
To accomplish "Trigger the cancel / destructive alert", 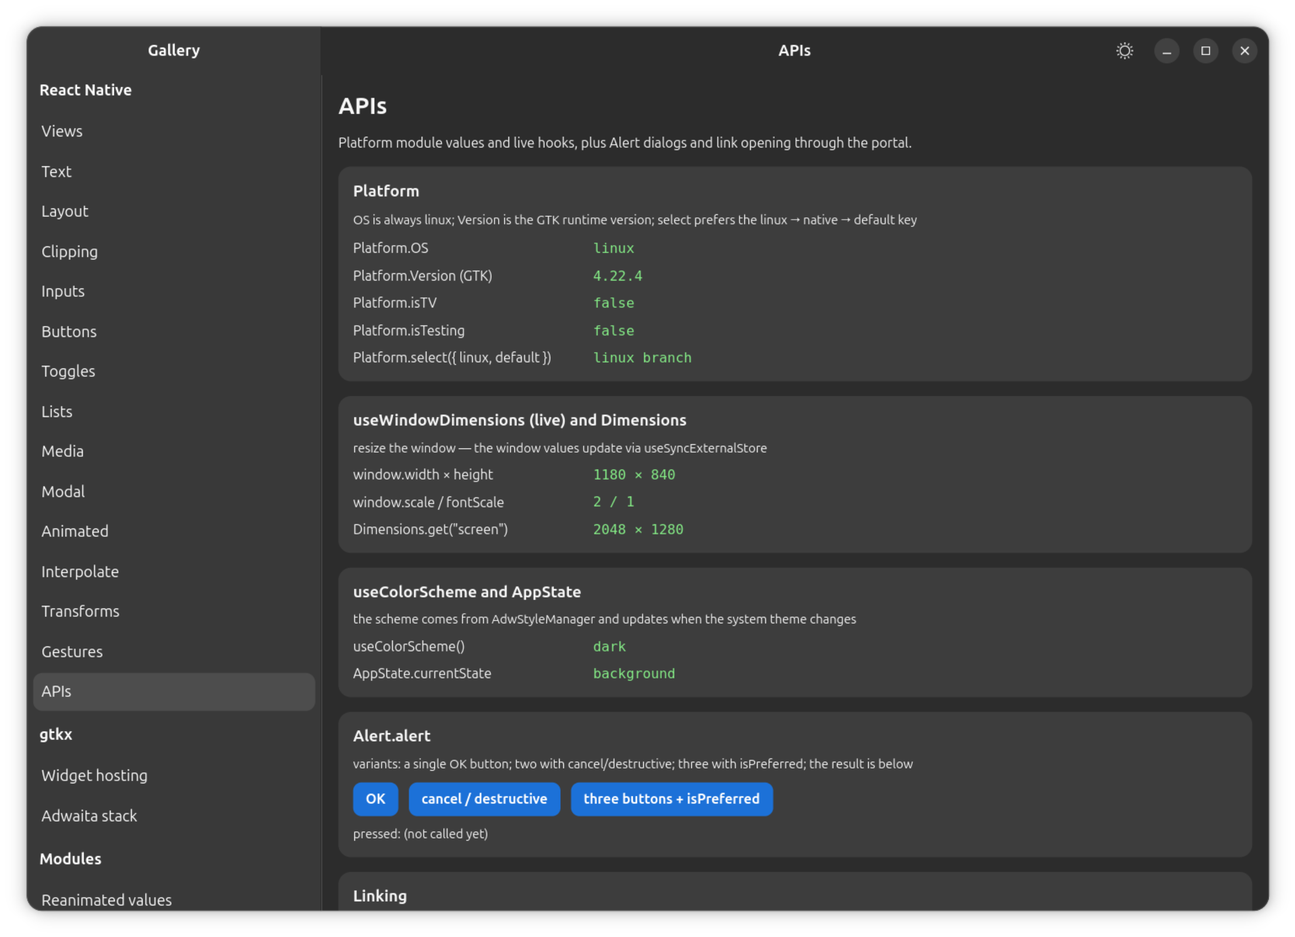I will pos(484,799).
